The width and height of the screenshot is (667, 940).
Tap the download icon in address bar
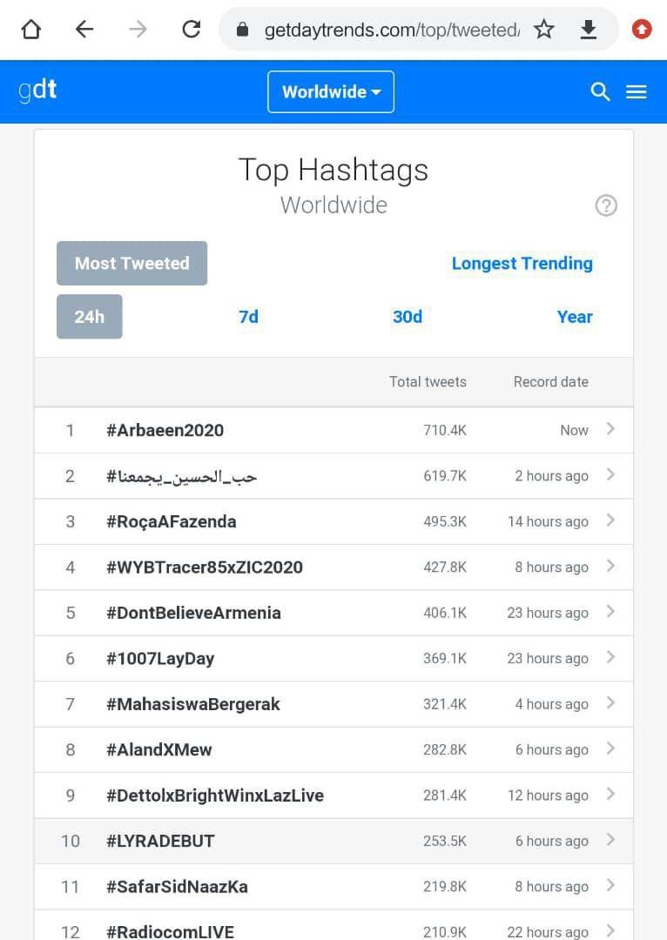coord(589,29)
